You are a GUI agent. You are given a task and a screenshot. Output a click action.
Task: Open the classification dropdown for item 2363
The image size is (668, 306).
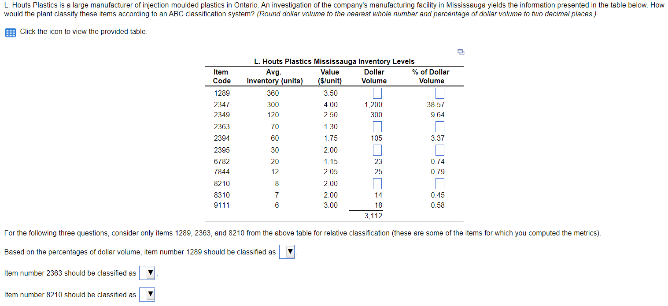[x=147, y=273]
